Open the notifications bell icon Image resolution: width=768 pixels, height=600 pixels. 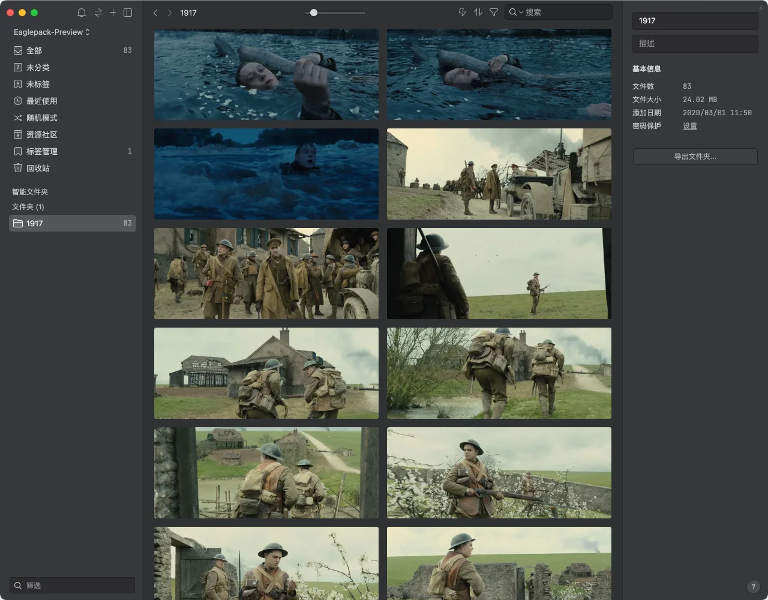[82, 13]
